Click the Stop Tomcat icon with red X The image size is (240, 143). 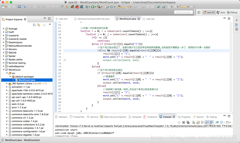tap(77, 7)
